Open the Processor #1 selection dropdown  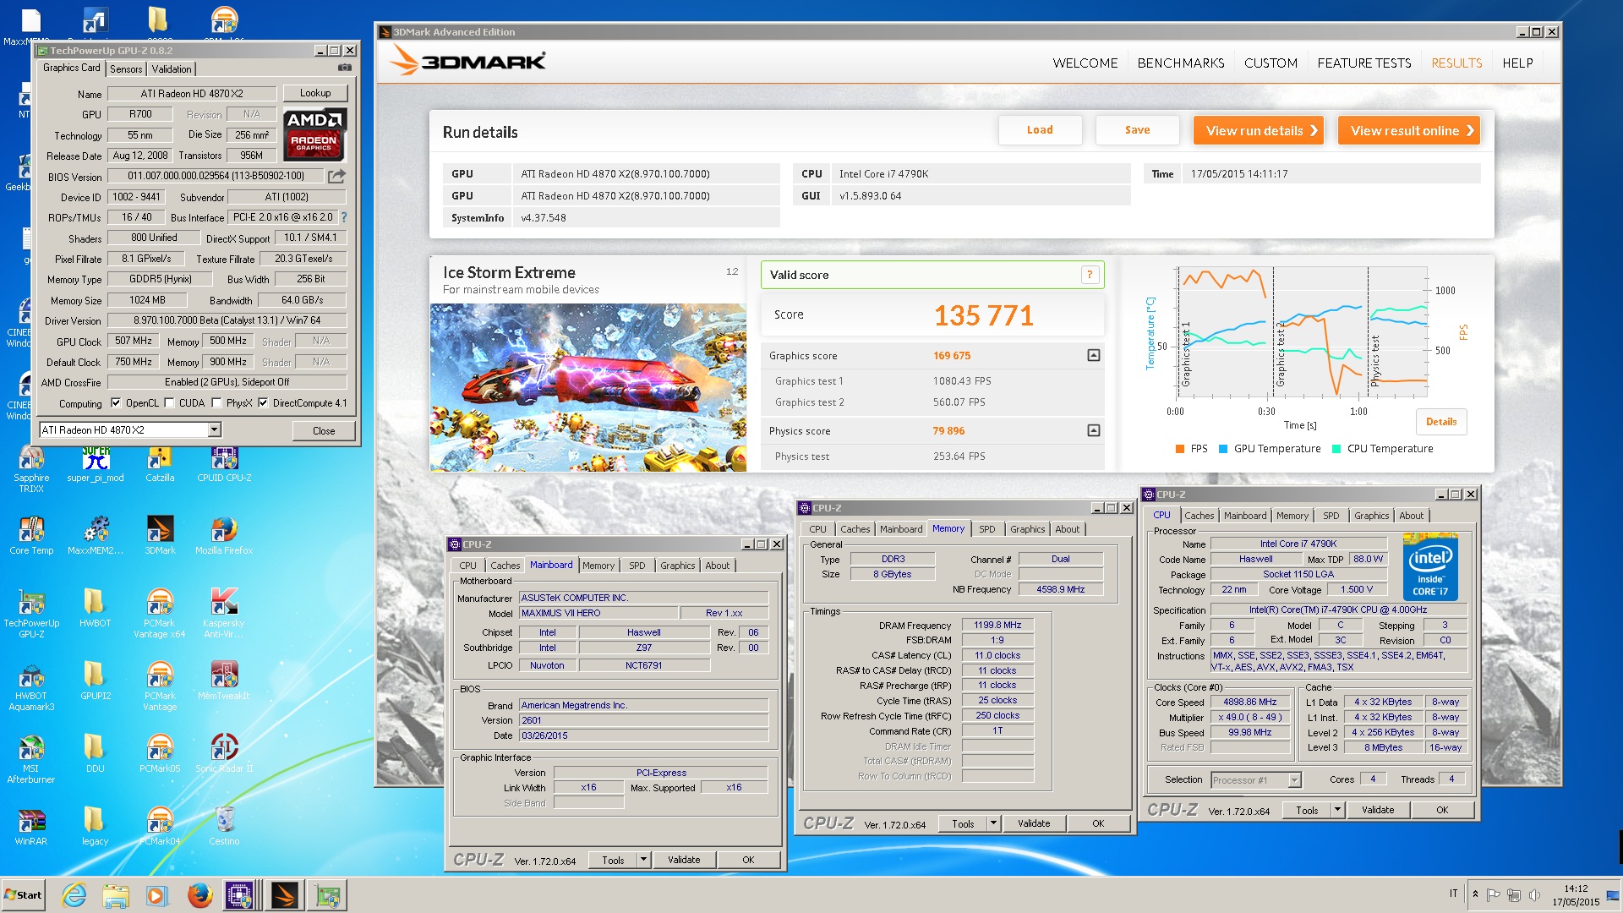pyautogui.click(x=1293, y=780)
